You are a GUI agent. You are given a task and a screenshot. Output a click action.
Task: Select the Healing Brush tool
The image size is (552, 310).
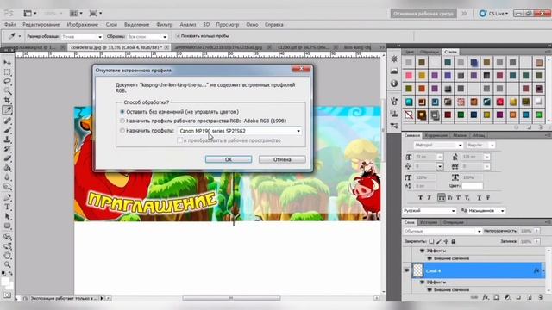pos(7,121)
